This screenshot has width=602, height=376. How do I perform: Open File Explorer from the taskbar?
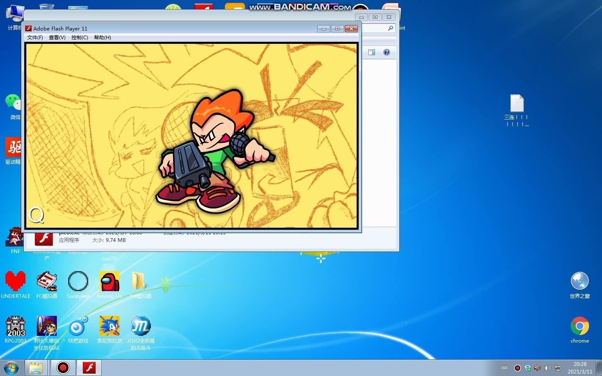tap(36, 368)
